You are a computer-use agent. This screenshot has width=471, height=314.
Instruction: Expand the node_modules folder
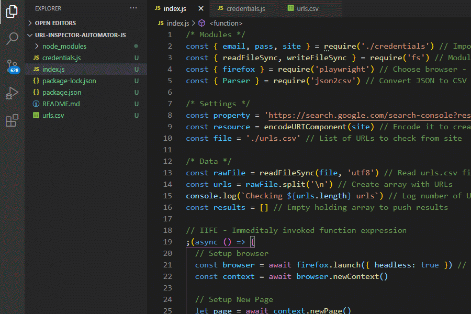(x=64, y=46)
